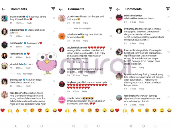Like anzalnanasir88's comment with heart
This screenshot has height=129, width=172.
point(54,18)
